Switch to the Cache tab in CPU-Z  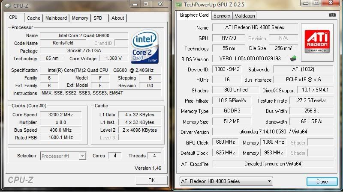point(33,18)
